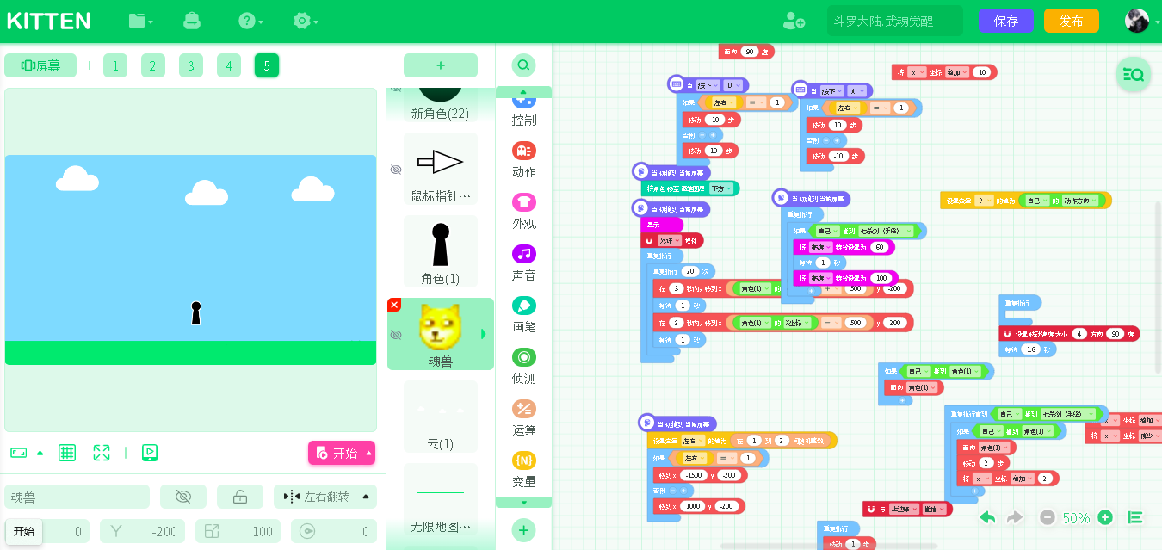1162x550 pixels.
Task: Open the help question mark menu
Action: (x=250, y=21)
